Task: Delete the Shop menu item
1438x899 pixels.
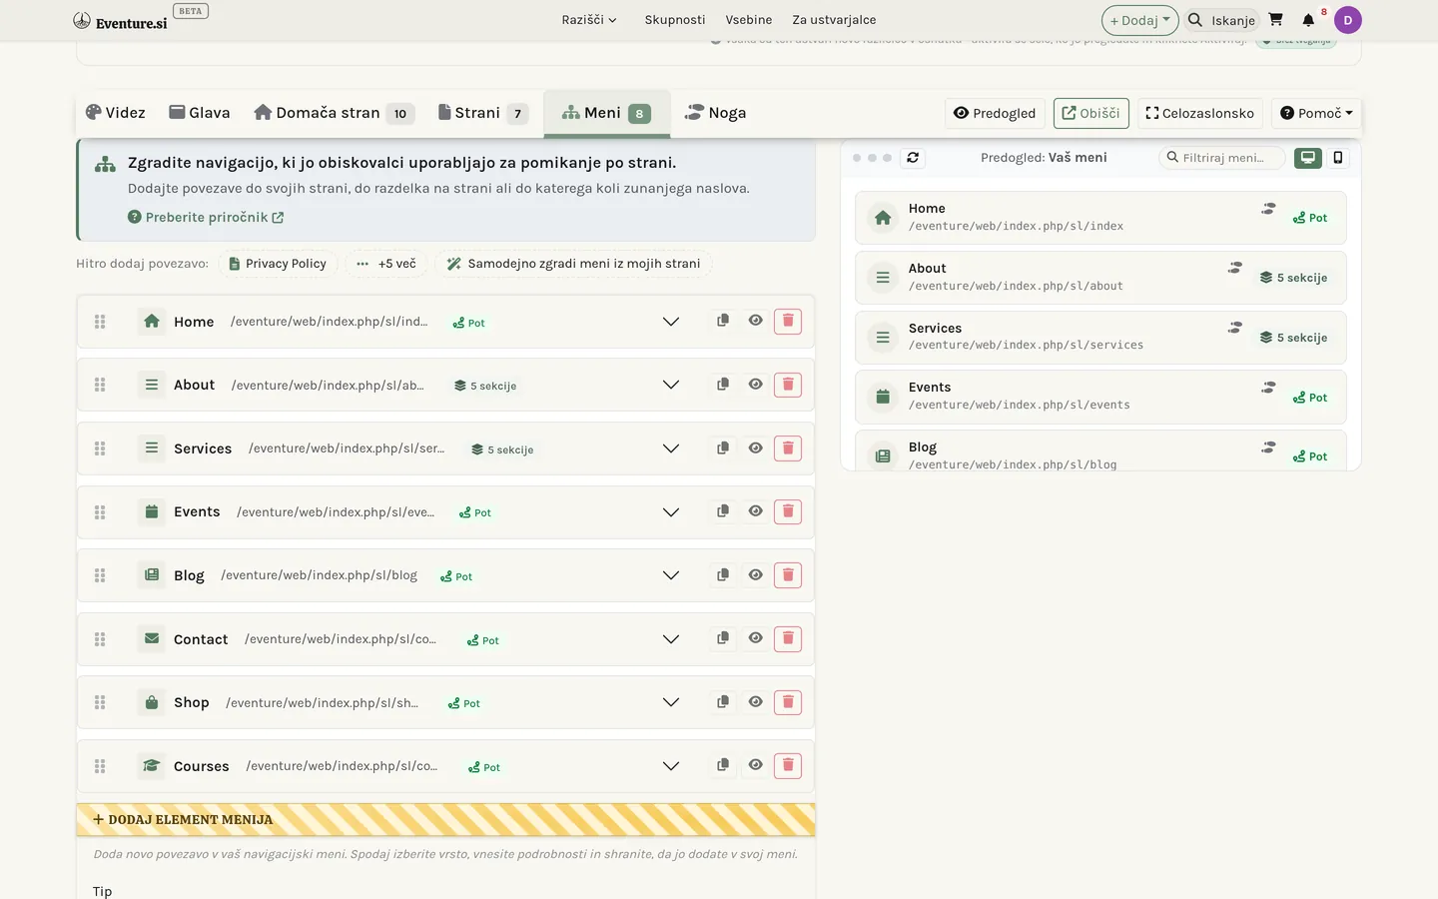Action: [788, 702]
